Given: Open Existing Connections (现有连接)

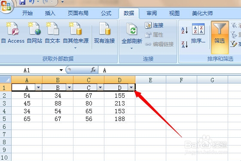Looking at the screenshot, I should tap(104, 33).
